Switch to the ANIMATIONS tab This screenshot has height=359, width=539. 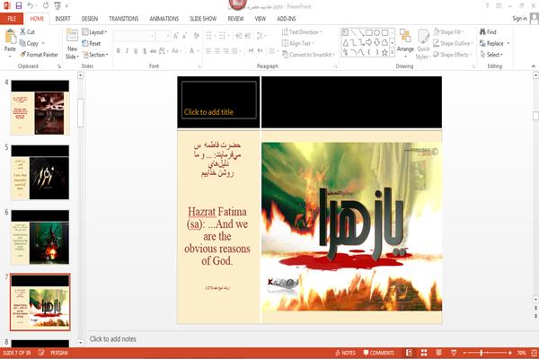[x=164, y=19]
